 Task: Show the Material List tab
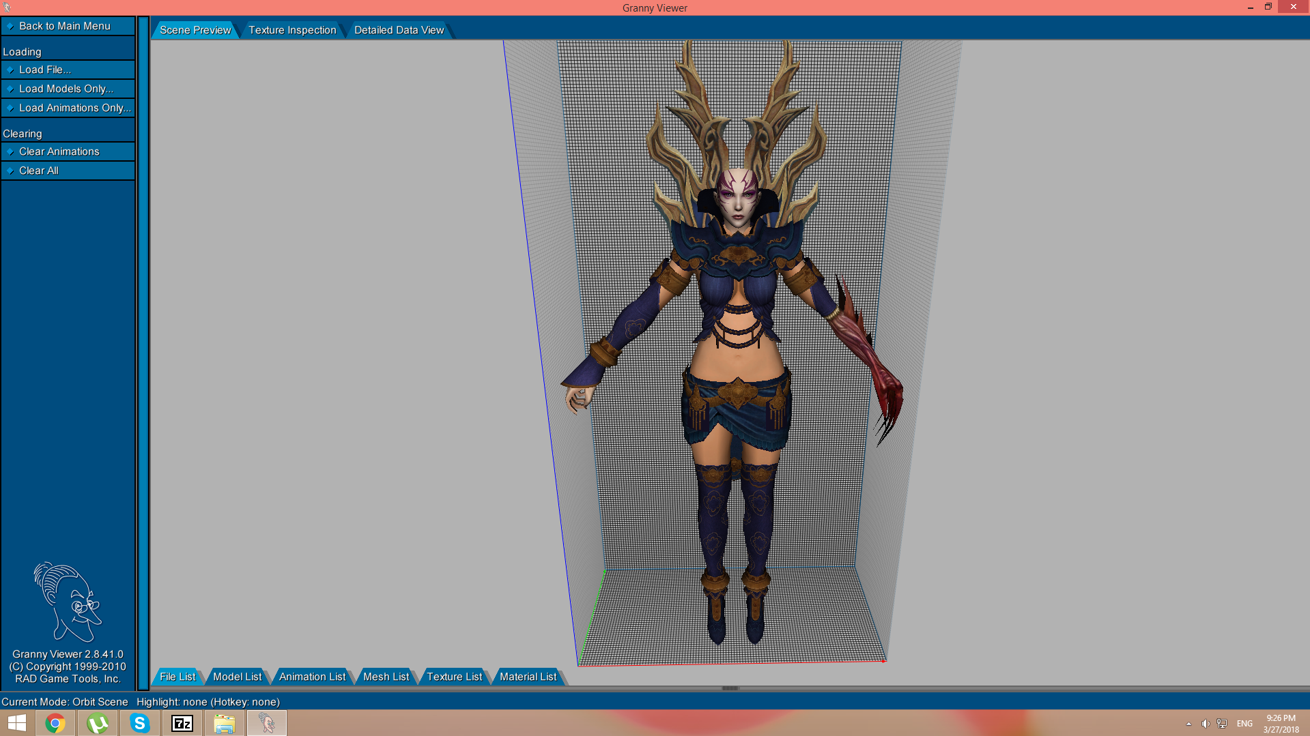click(528, 677)
